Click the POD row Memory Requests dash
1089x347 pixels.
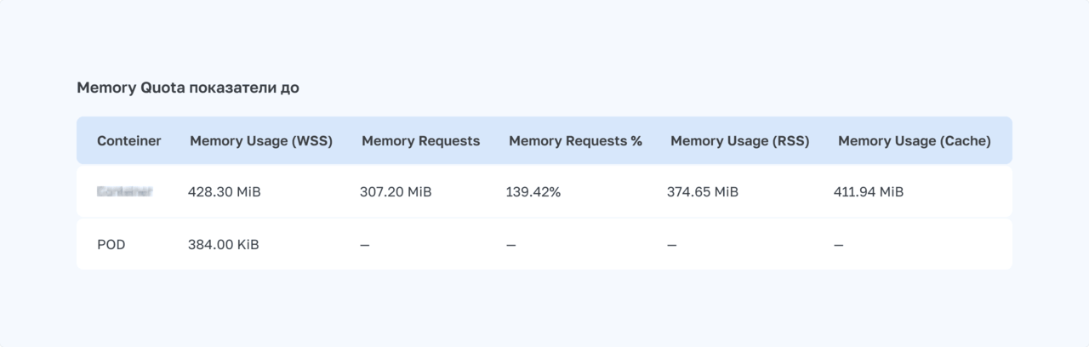coord(365,245)
